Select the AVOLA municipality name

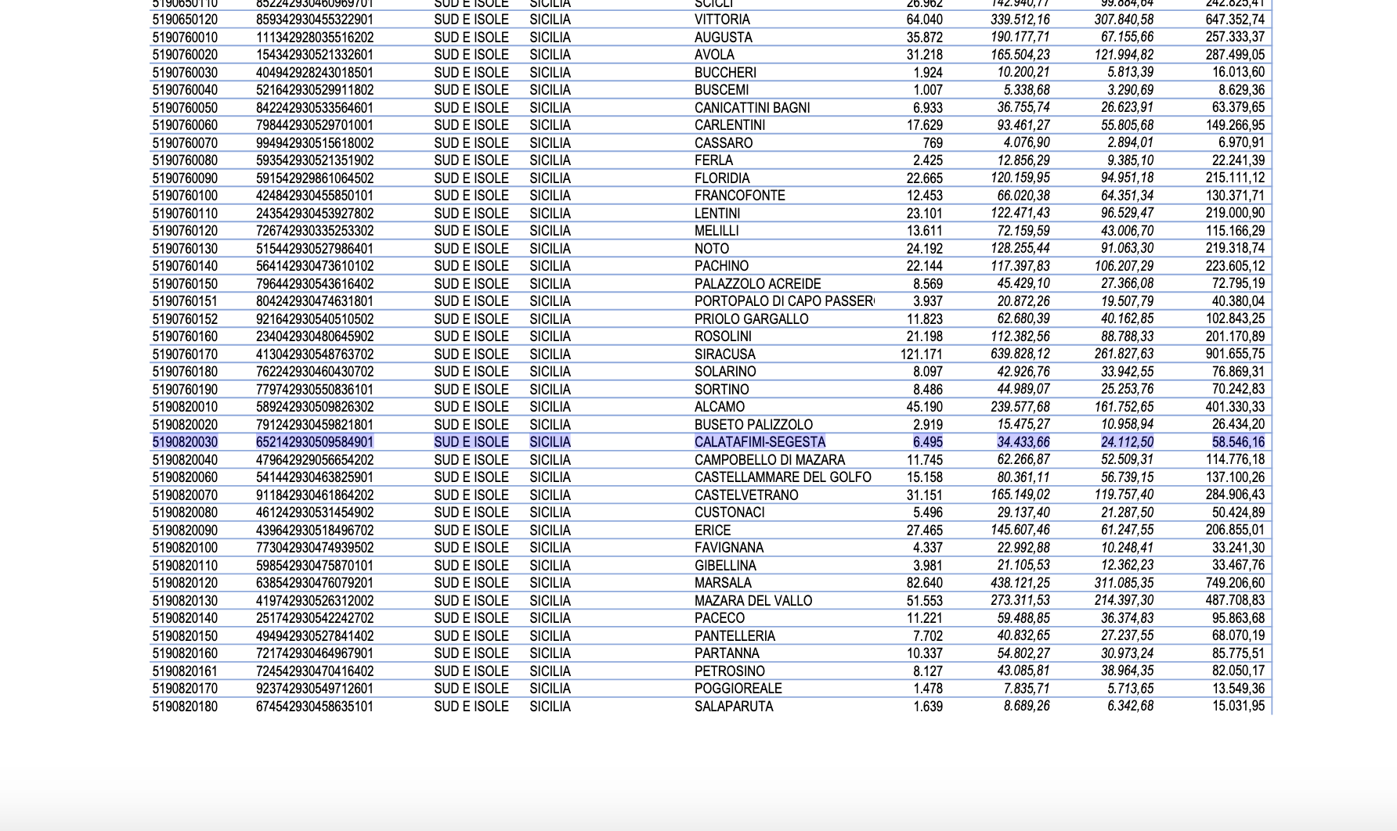tap(714, 55)
